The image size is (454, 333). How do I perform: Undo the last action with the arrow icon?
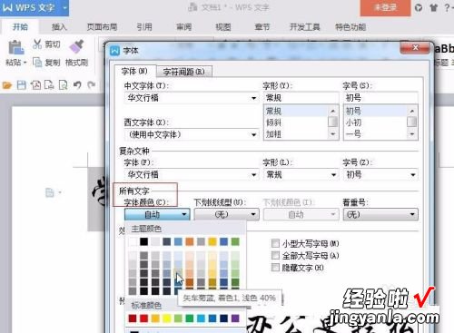(77, 85)
